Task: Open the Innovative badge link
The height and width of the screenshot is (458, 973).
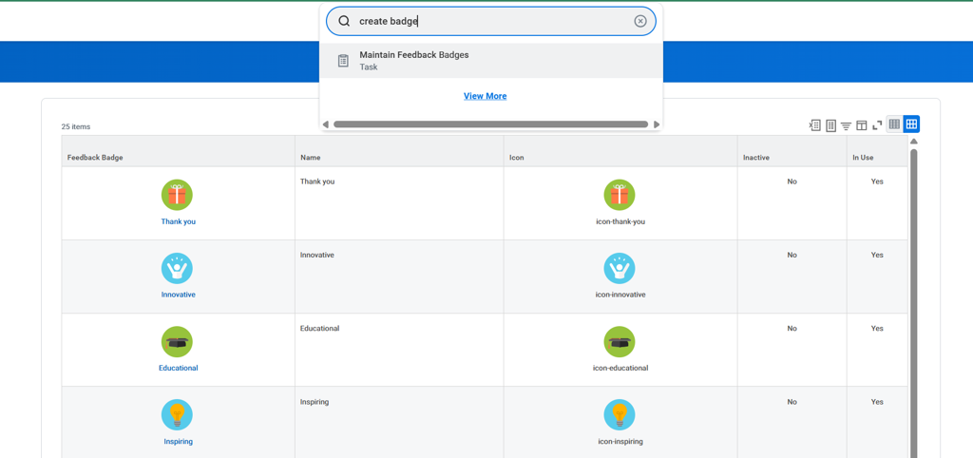Action: [178, 295]
